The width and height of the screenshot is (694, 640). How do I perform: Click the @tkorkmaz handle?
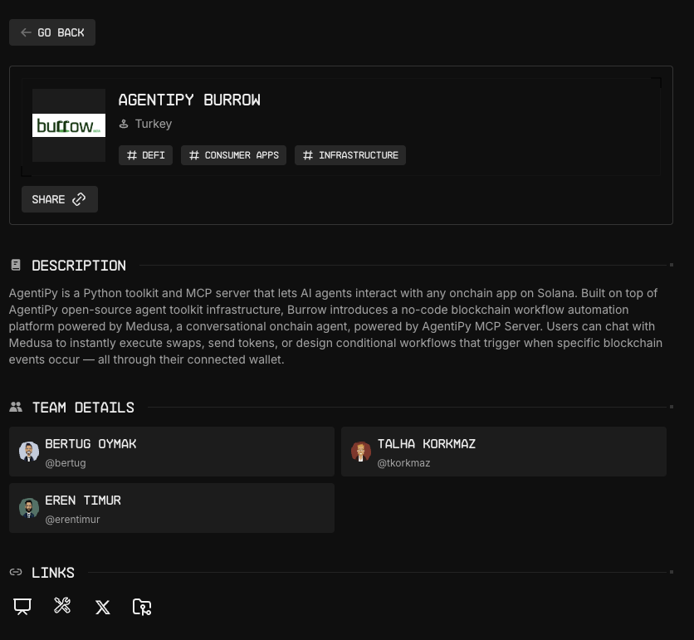pos(403,463)
